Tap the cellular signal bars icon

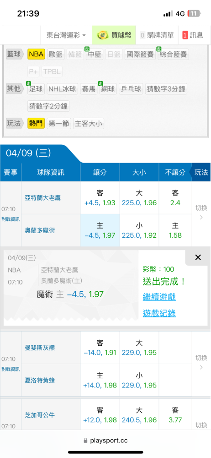coord(168,14)
